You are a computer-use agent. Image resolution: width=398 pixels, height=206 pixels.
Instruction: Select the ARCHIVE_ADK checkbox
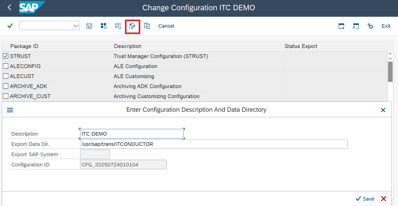[x=5, y=86]
